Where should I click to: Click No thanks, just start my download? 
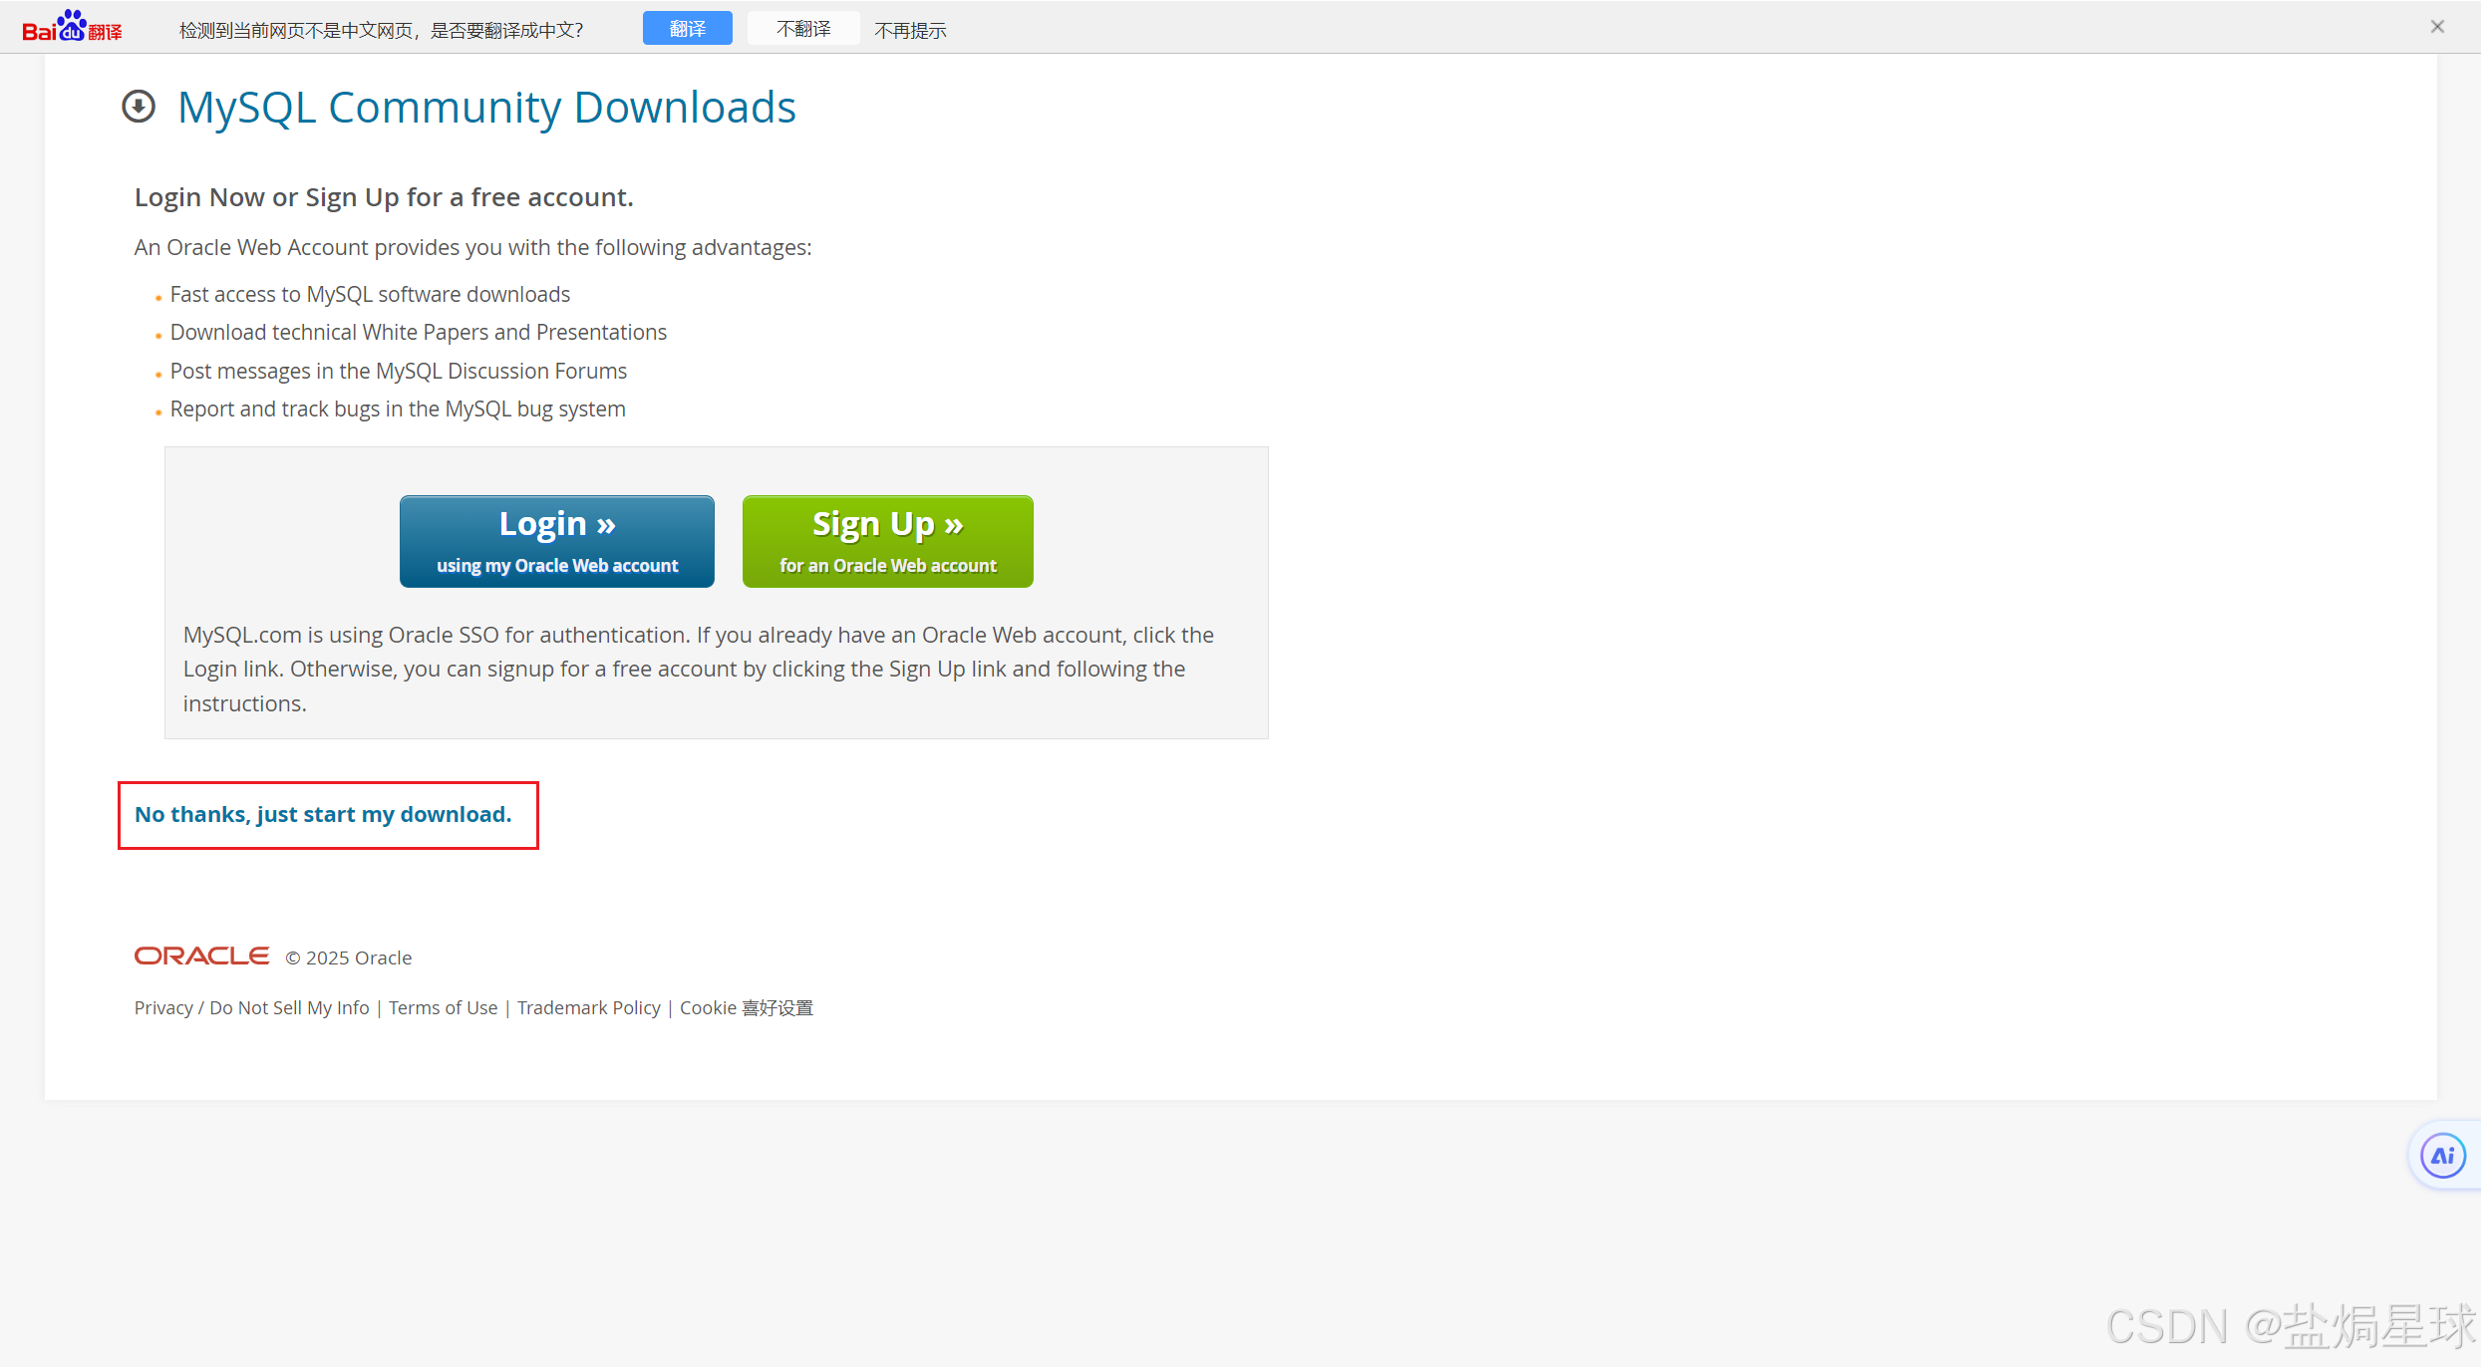pyautogui.click(x=323, y=815)
